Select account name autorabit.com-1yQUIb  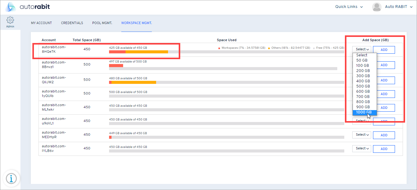[54, 93]
